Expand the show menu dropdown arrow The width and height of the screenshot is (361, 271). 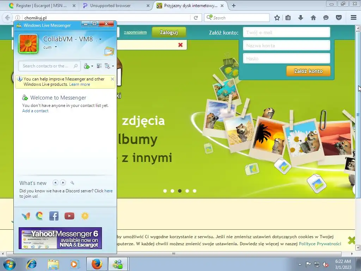(113, 66)
